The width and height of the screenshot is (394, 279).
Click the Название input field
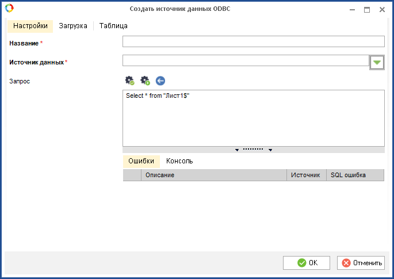tap(253, 41)
